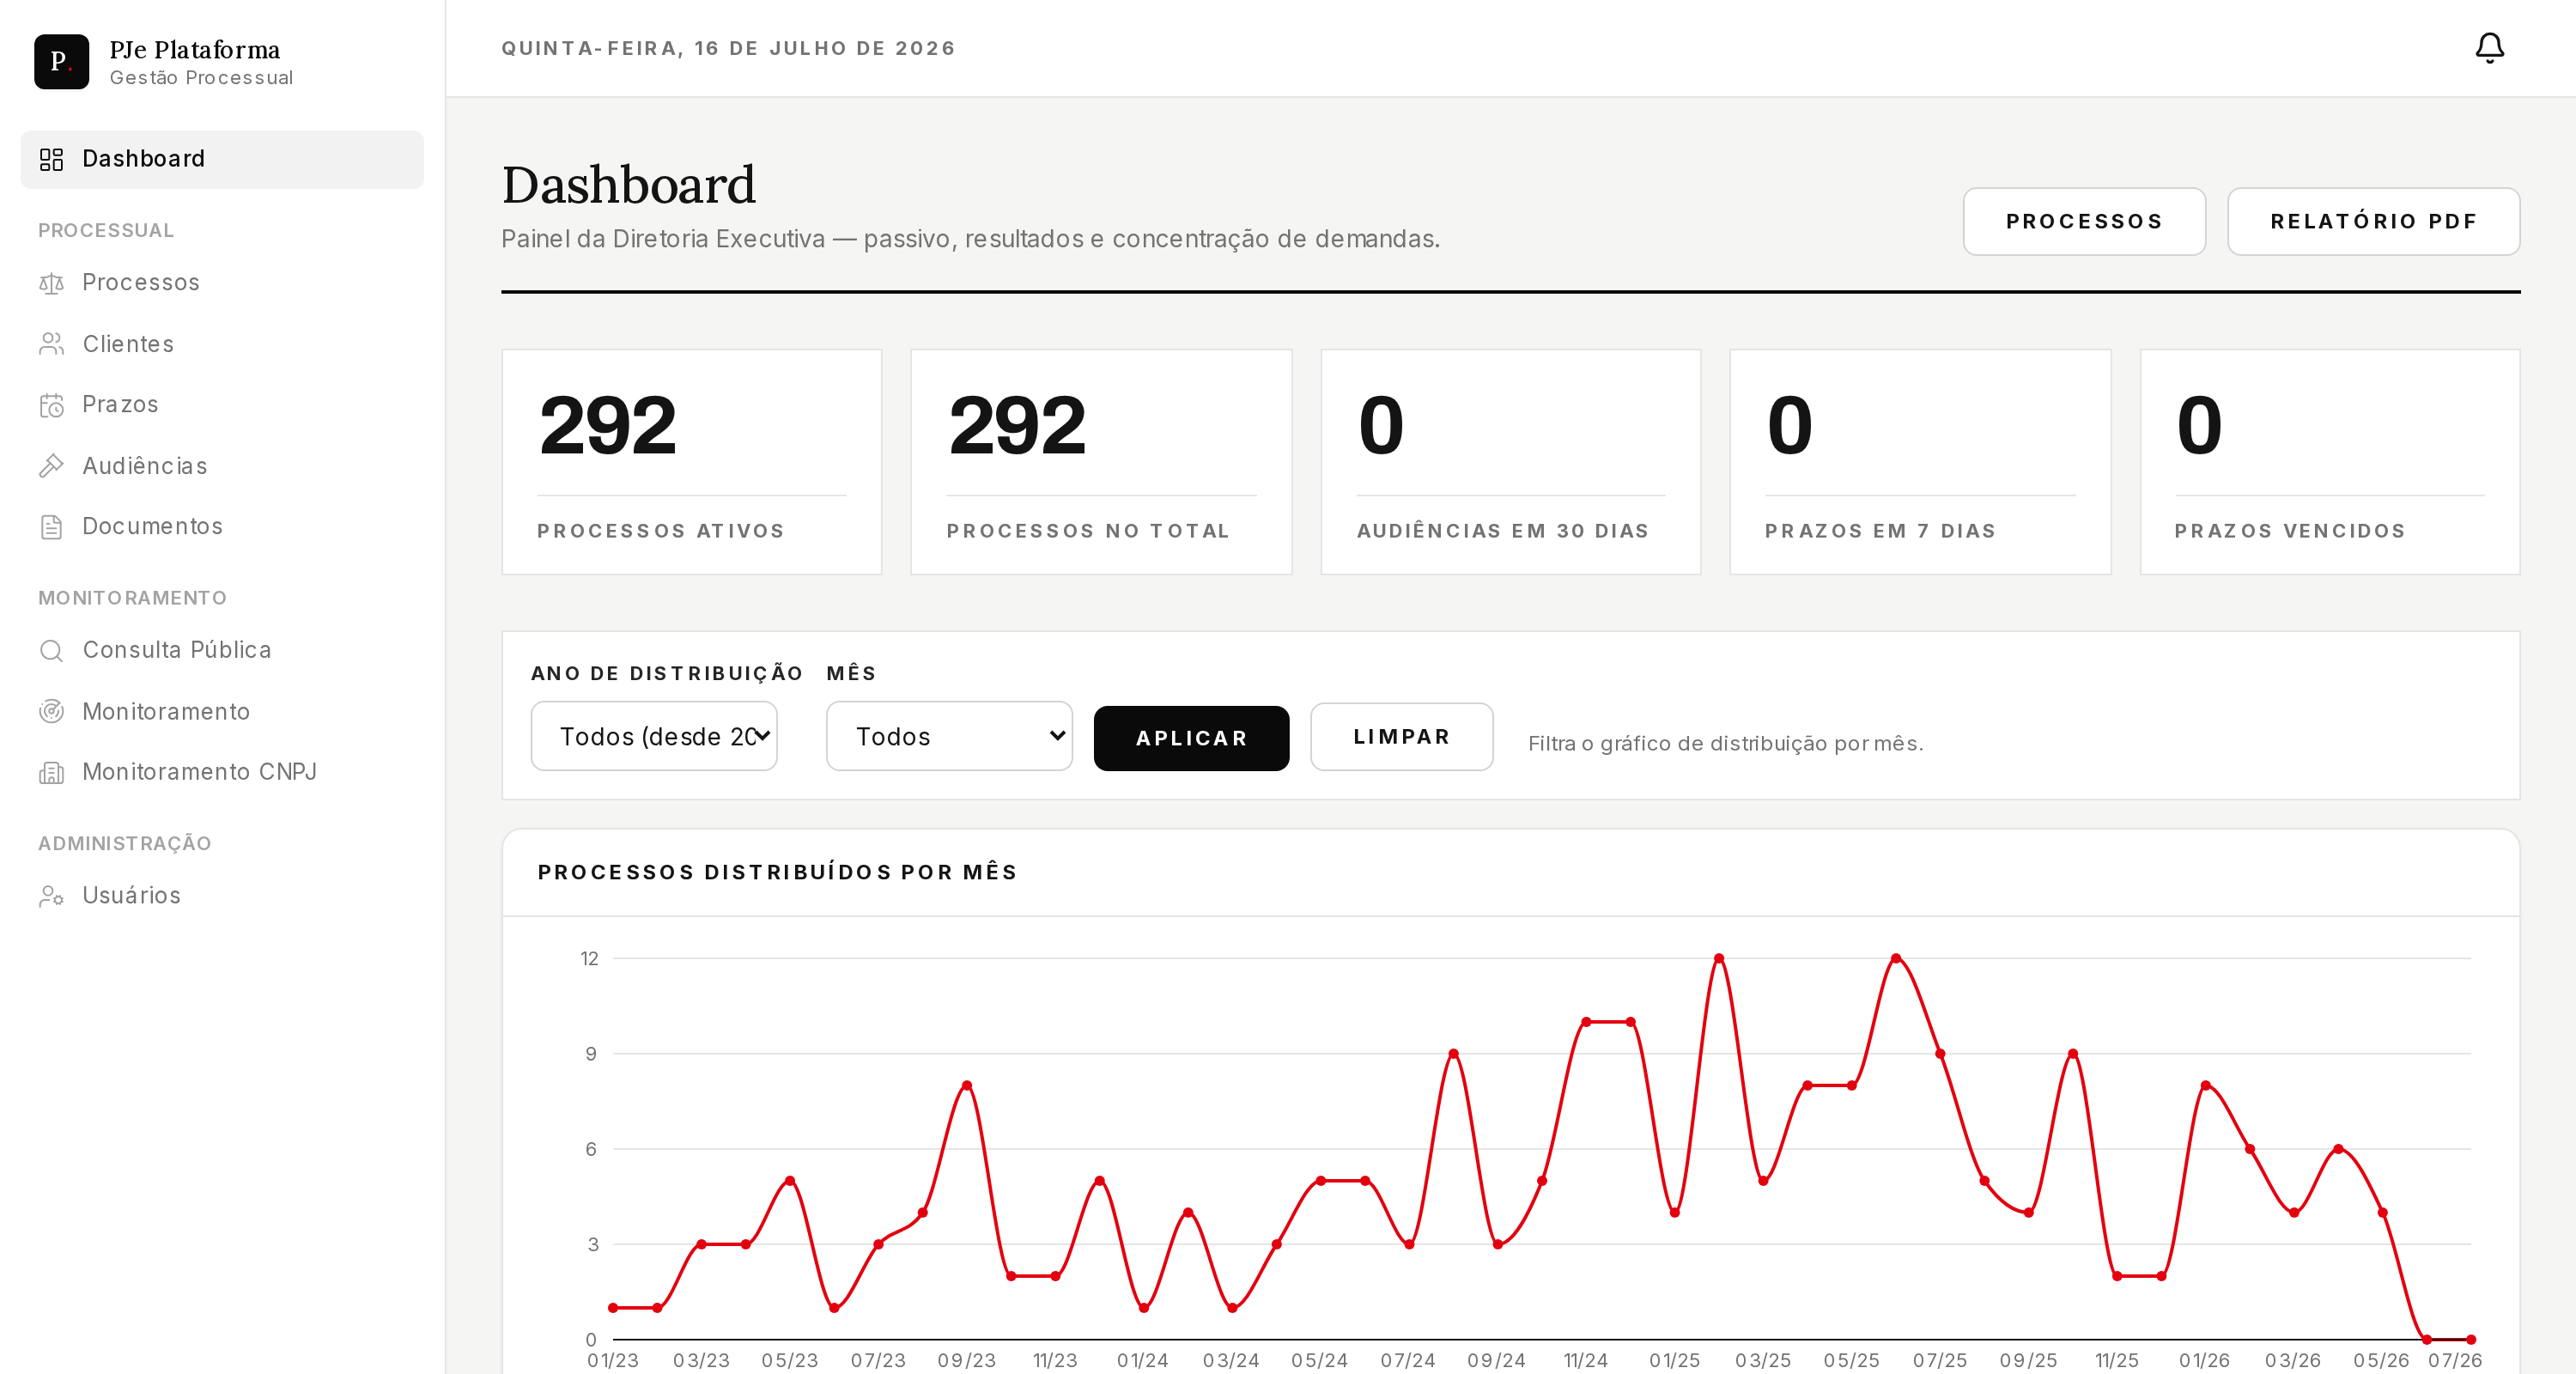Image resolution: width=2576 pixels, height=1374 pixels.
Task: Expand the Ano de Distribuição dropdown
Action: coord(654,736)
